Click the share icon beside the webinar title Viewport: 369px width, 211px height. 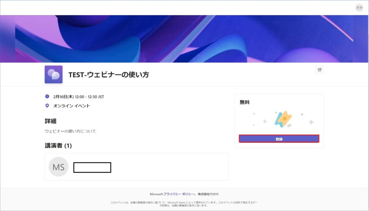point(319,69)
